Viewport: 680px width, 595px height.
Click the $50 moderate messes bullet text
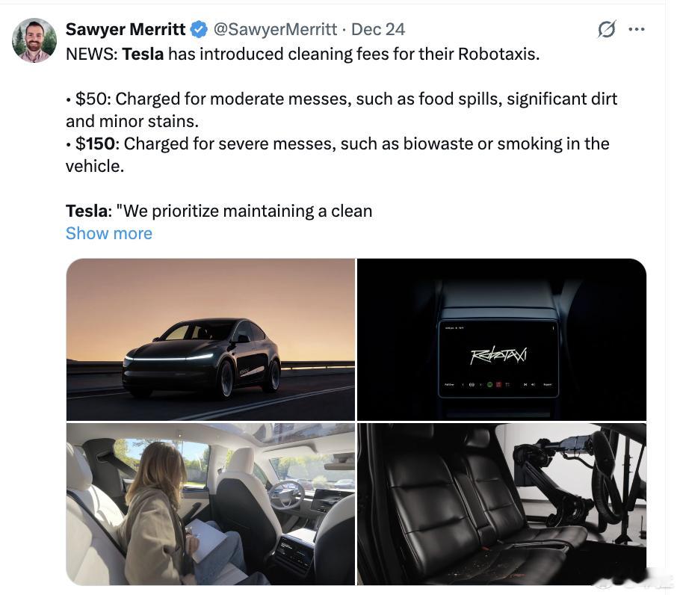(341, 110)
